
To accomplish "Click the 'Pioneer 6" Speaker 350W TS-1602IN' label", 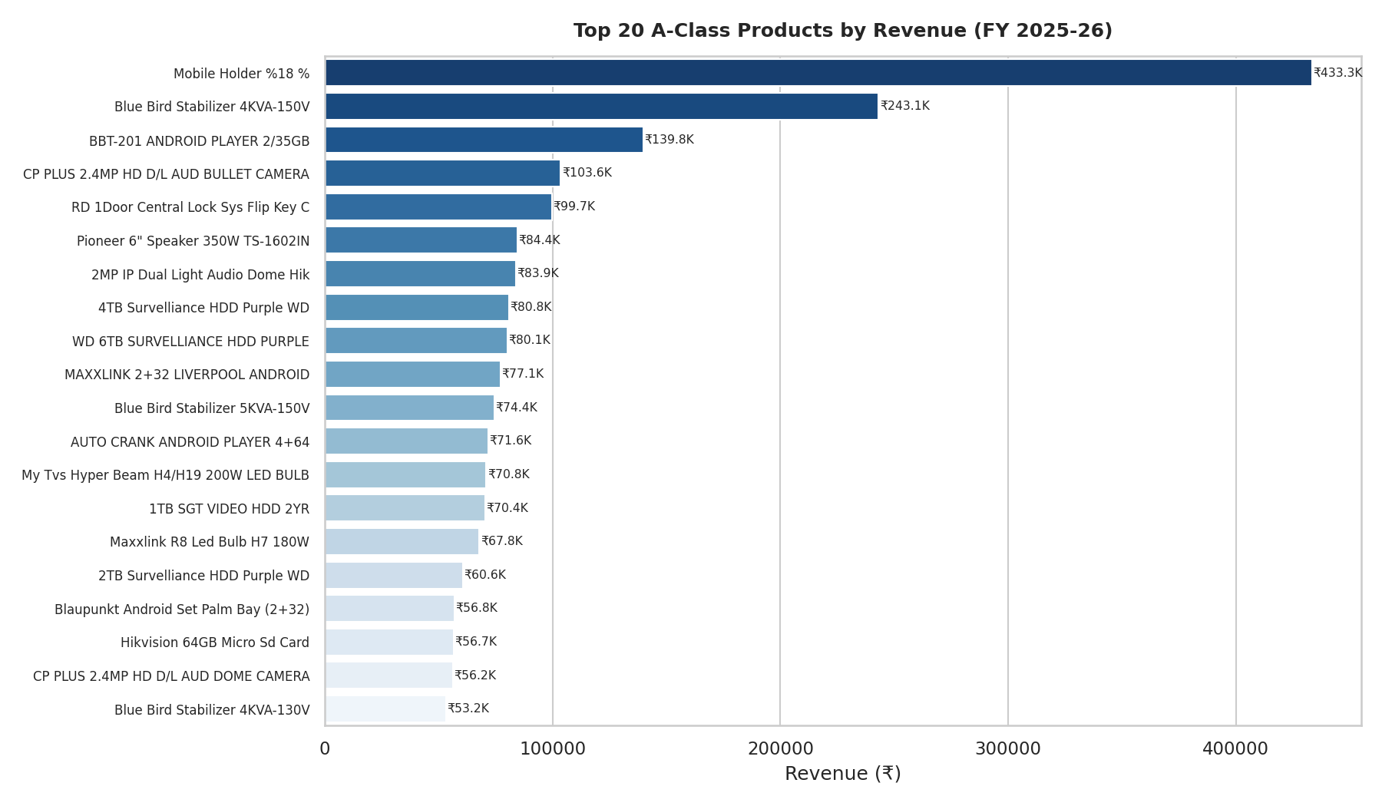I will tap(193, 241).
